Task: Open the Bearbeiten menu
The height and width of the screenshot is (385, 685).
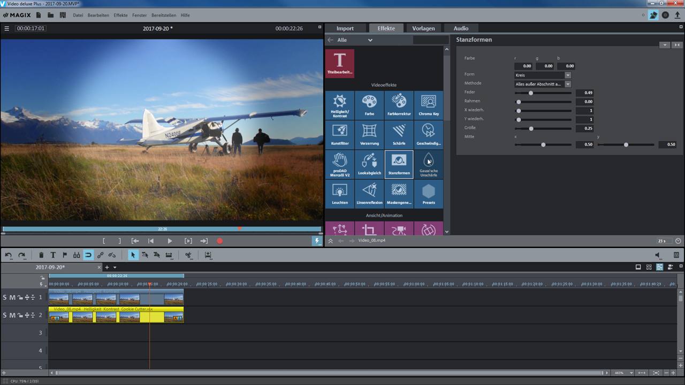Action: pos(98,15)
